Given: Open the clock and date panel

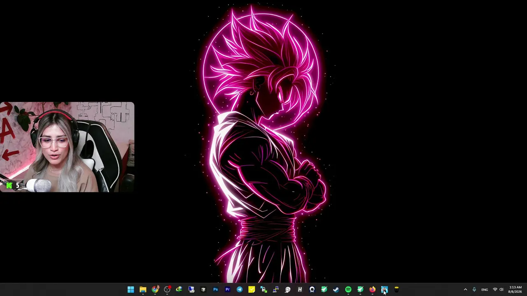Looking at the screenshot, I should click(x=515, y=289).
